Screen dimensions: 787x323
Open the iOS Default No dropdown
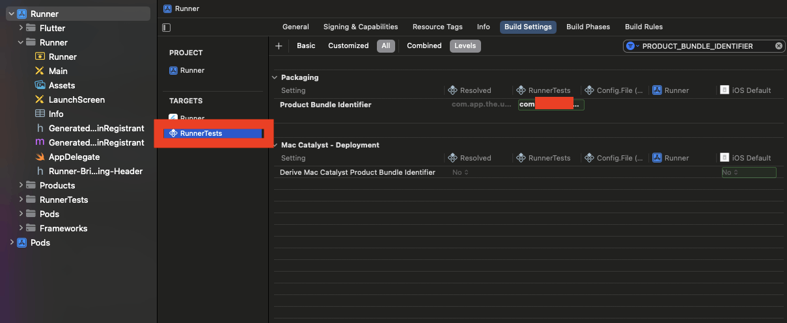point(749,172)
